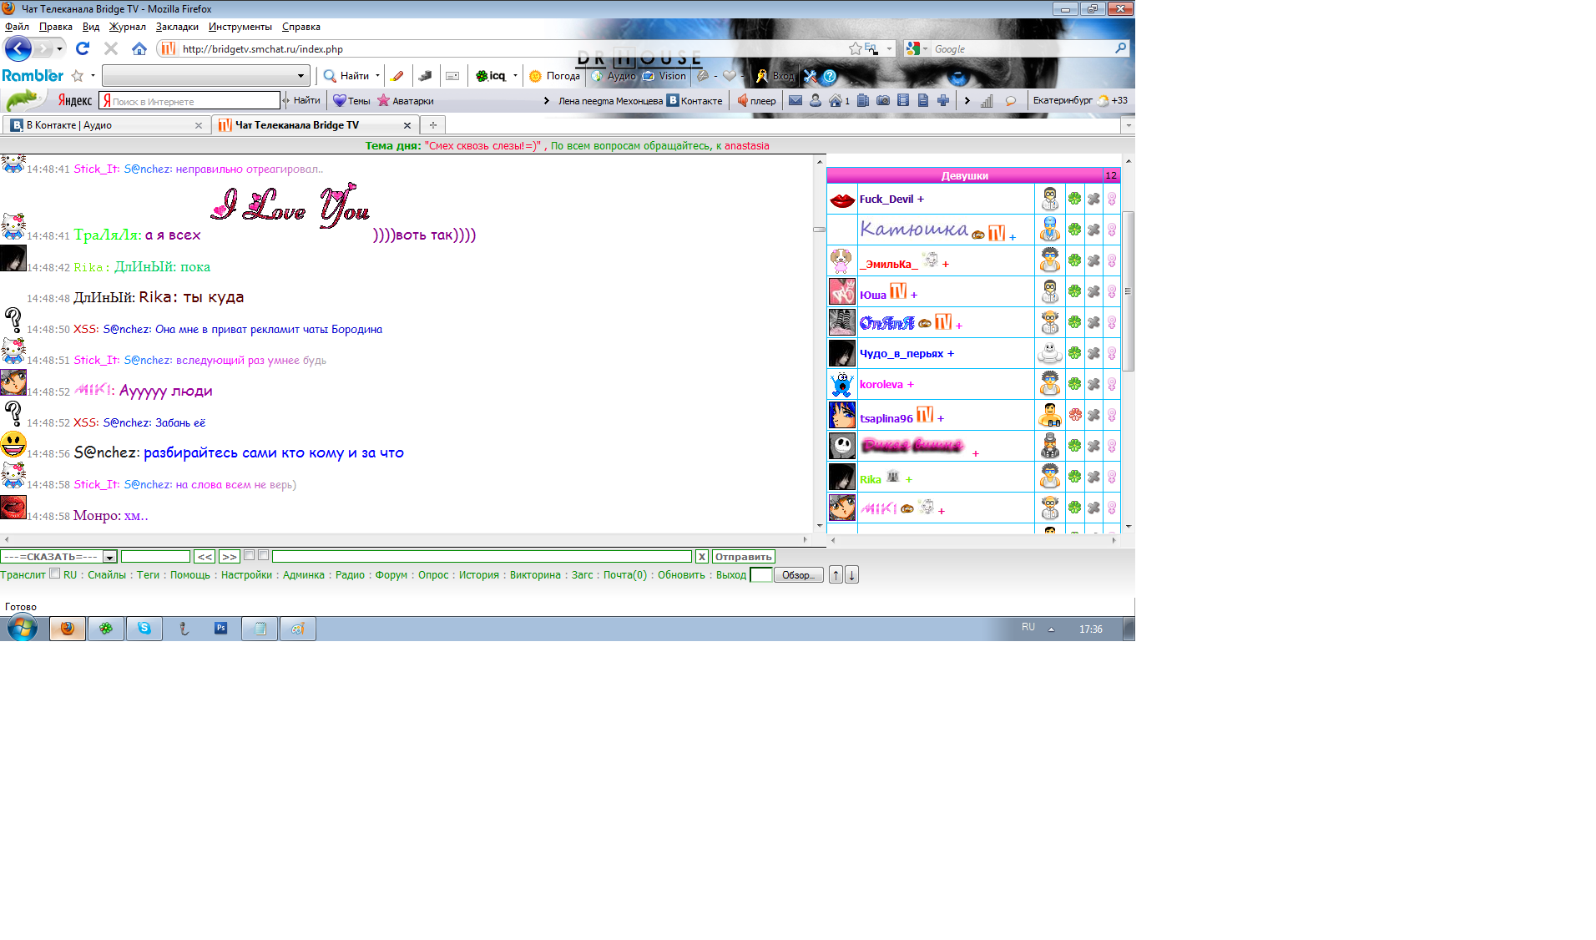Click the gray ignore icon for Юша
The image size is (1596, 940).
(1093, 291)
